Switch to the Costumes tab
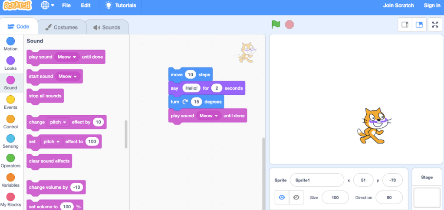444x210 pixels. (61, 27)
